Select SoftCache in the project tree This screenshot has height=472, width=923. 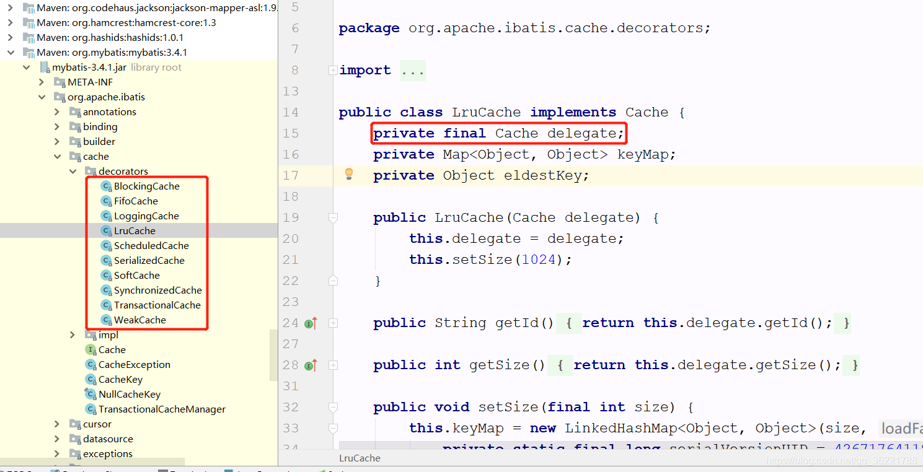click(x=137, y=275)
